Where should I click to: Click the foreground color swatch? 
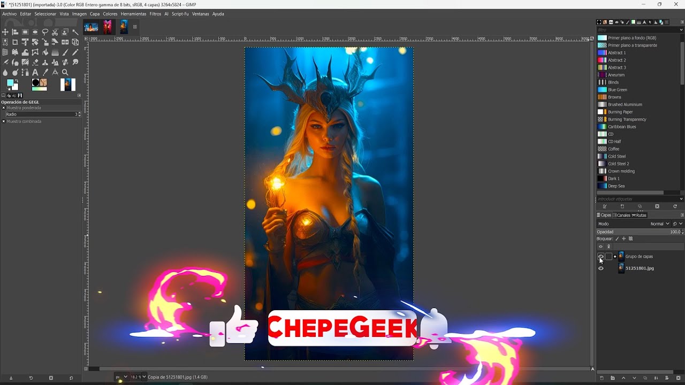[x=10, y=82]
